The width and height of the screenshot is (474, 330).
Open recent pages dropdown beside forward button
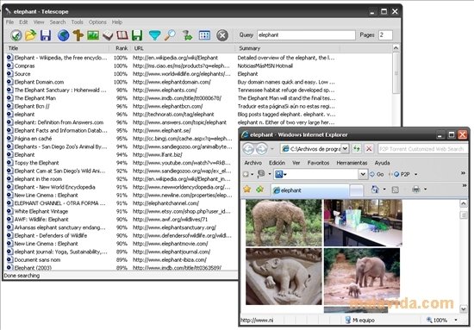[x=272, y=149]
